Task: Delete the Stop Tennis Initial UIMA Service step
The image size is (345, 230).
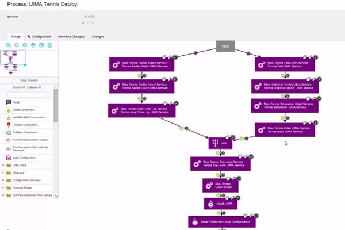Action: click(x=316, y=122)
